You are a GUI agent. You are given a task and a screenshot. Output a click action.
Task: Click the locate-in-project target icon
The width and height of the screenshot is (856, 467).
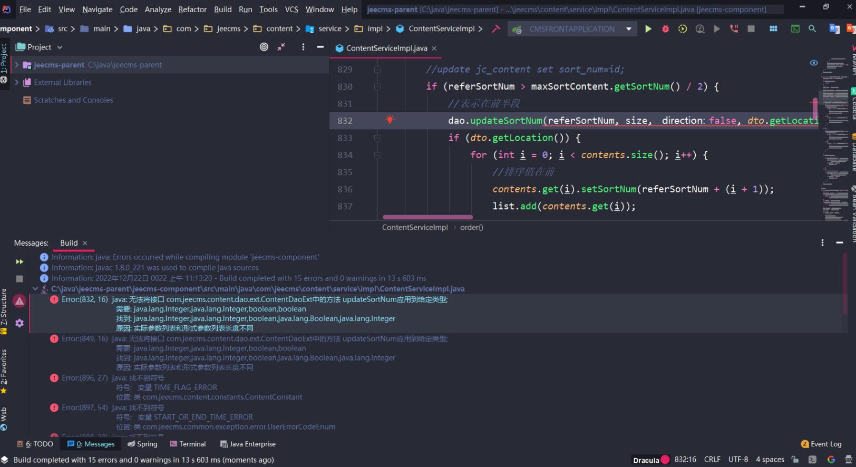pyautogui.click(x=264, y=47)
